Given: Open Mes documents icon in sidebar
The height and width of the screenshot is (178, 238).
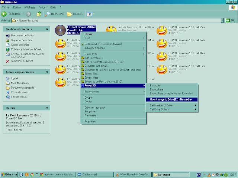Looking at the screenshot, I should point(7,83).
